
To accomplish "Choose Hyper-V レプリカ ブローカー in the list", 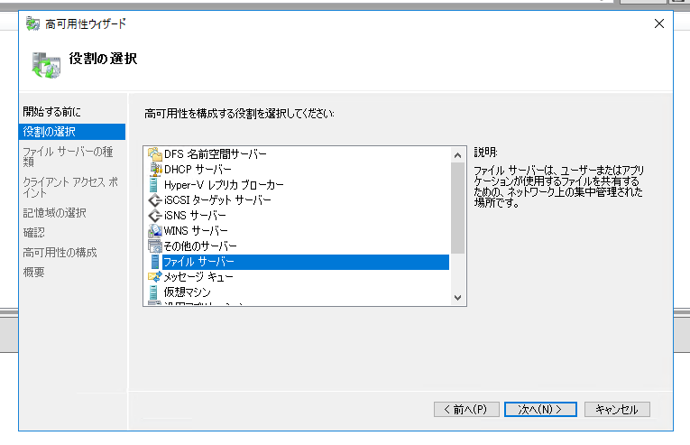I will point(224,185).
